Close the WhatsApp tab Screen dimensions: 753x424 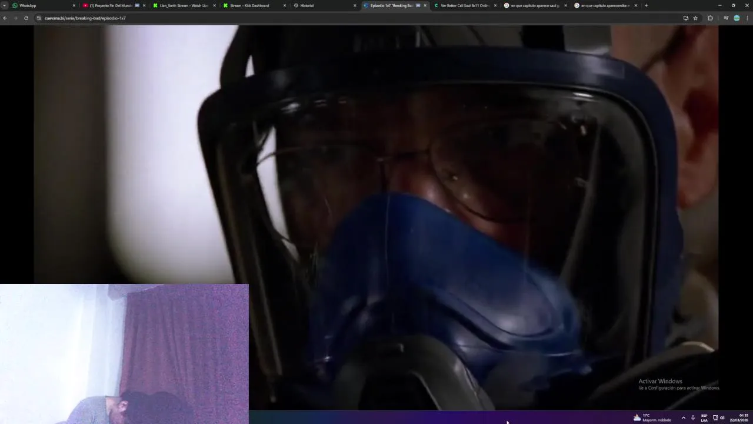tap(74, 5)
